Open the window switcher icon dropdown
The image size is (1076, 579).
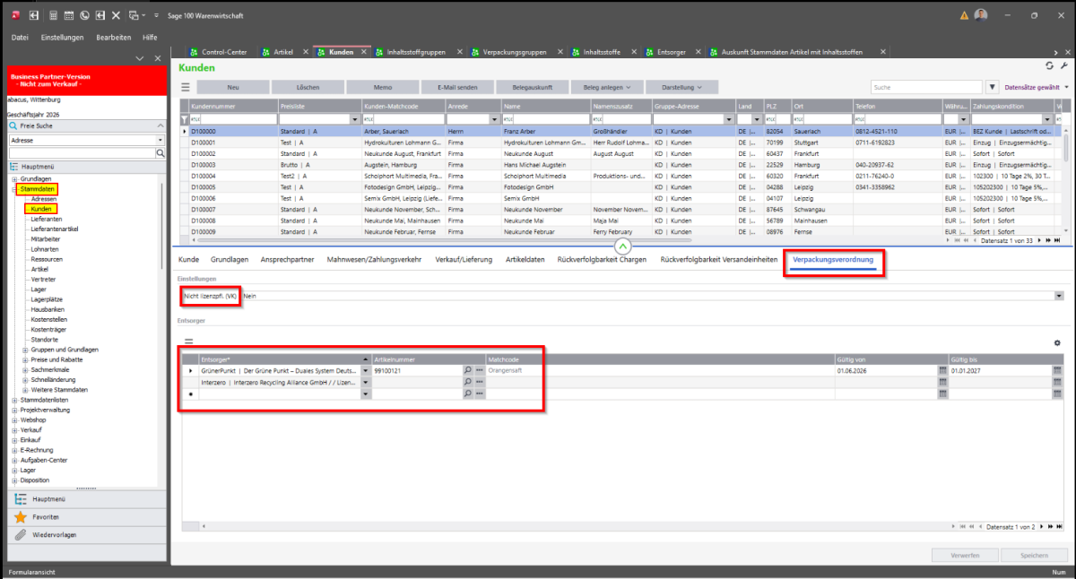[135, 15]
